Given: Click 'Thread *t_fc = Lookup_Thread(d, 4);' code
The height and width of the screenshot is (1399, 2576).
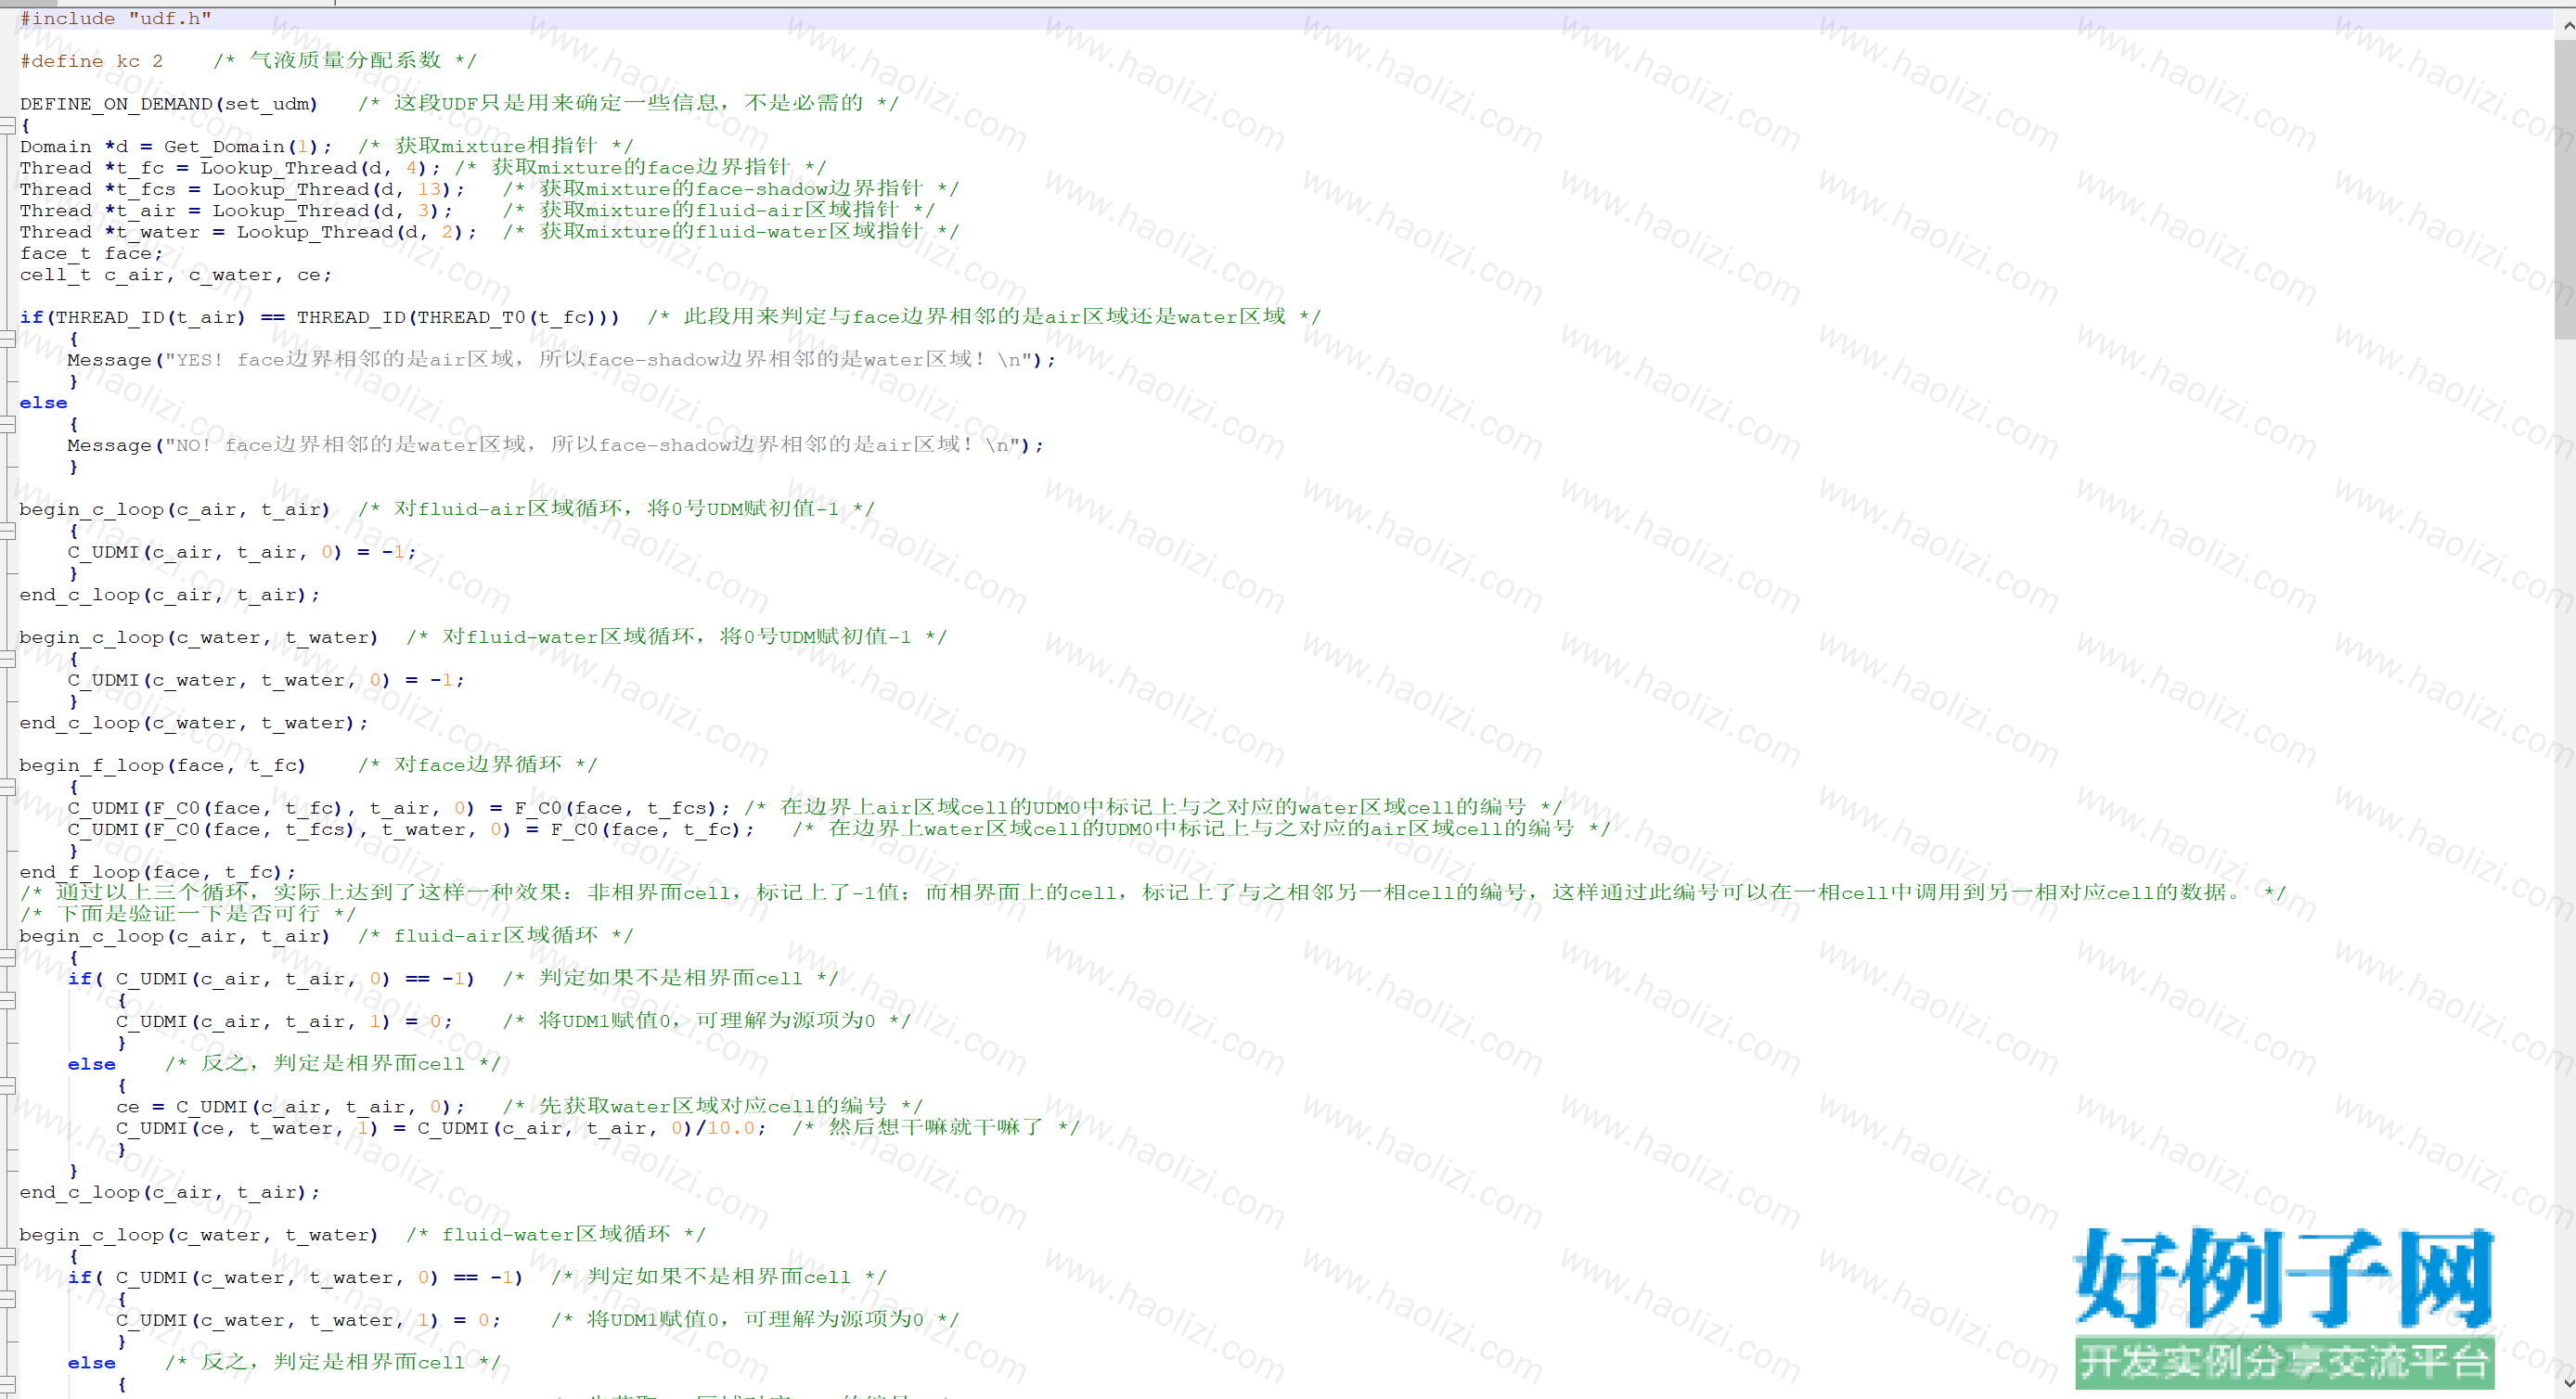Looking at the screenshot, I should tap(229, 168).
